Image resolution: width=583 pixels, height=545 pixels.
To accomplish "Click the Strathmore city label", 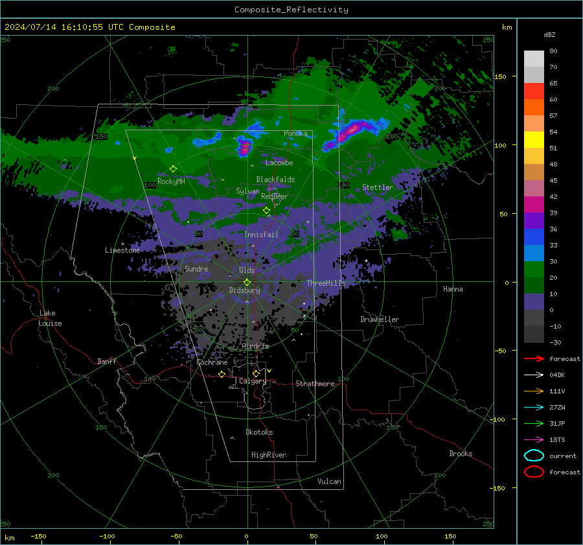I will pyautogui.click(x=315, y=384).
